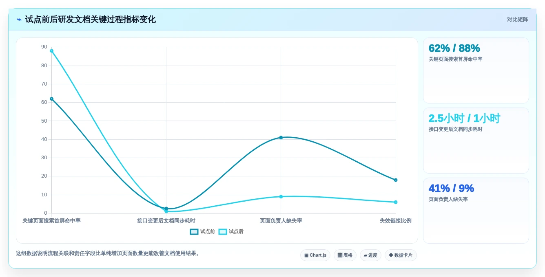This screenshot has height=277, width=545.
Task: Click y-axis tick label 90
Action: click(44, 47)
